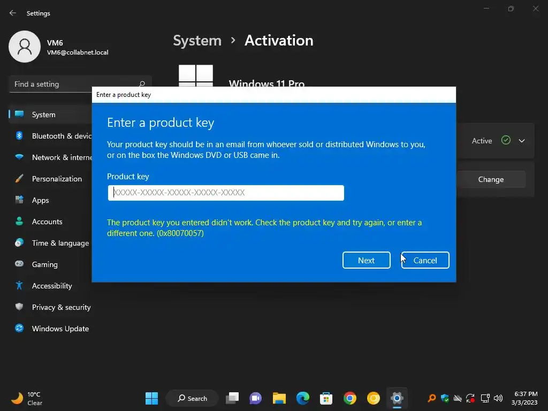
Task: Click the OneDrive cloud tray icon
Action: pyautogui.click(x=458, y=398)
